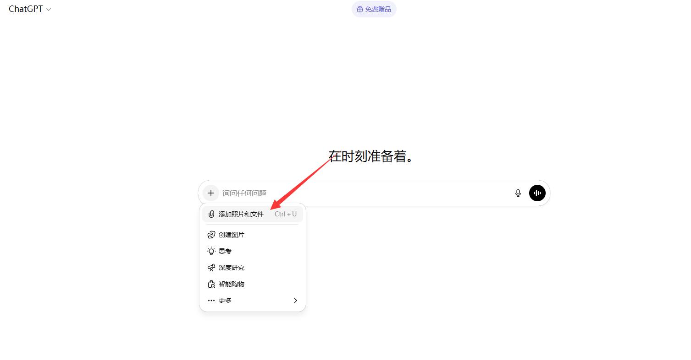Select the microphone dictation icon
This screenshot has height=360, width=691.
pyautogui.click(x=518, y=193)
